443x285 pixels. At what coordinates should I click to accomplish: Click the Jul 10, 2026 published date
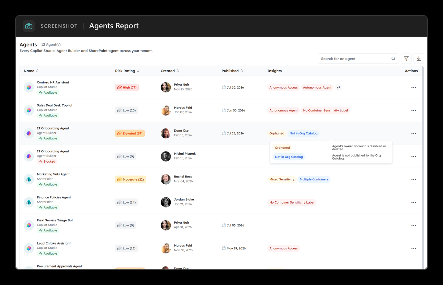tap(233, 87)
